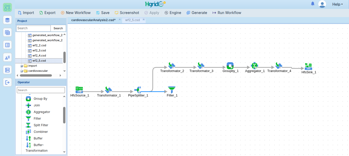The width and height of the screenshot is (349, 156).
Task: Open the database sidebar icon
Action: [7, 20]
